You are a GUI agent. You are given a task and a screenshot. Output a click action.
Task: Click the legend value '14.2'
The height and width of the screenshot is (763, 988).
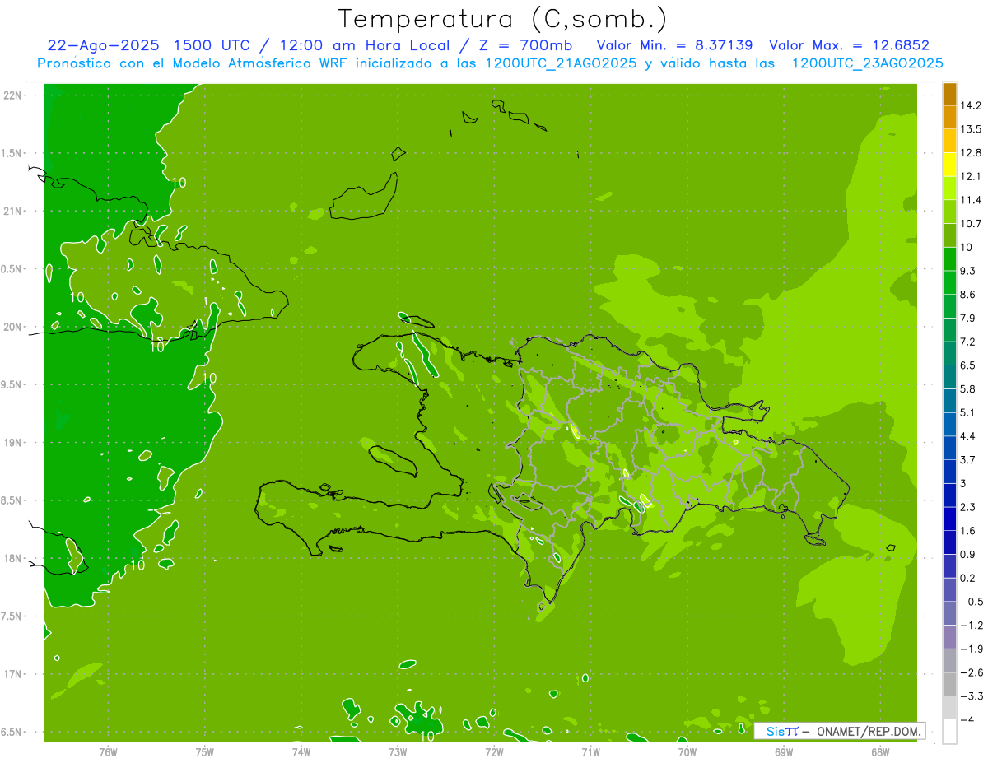(970, 105)
